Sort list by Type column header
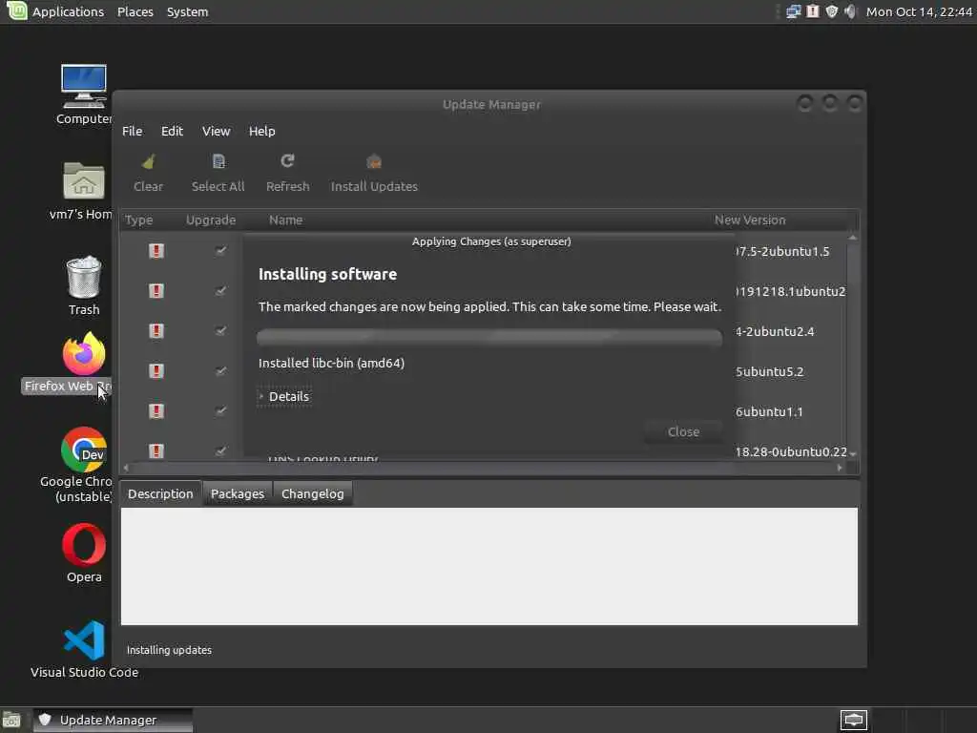This screenshot has width=977, height=733. pos(139,220)
